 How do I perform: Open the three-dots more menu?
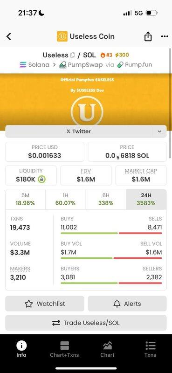pos(165,36)
